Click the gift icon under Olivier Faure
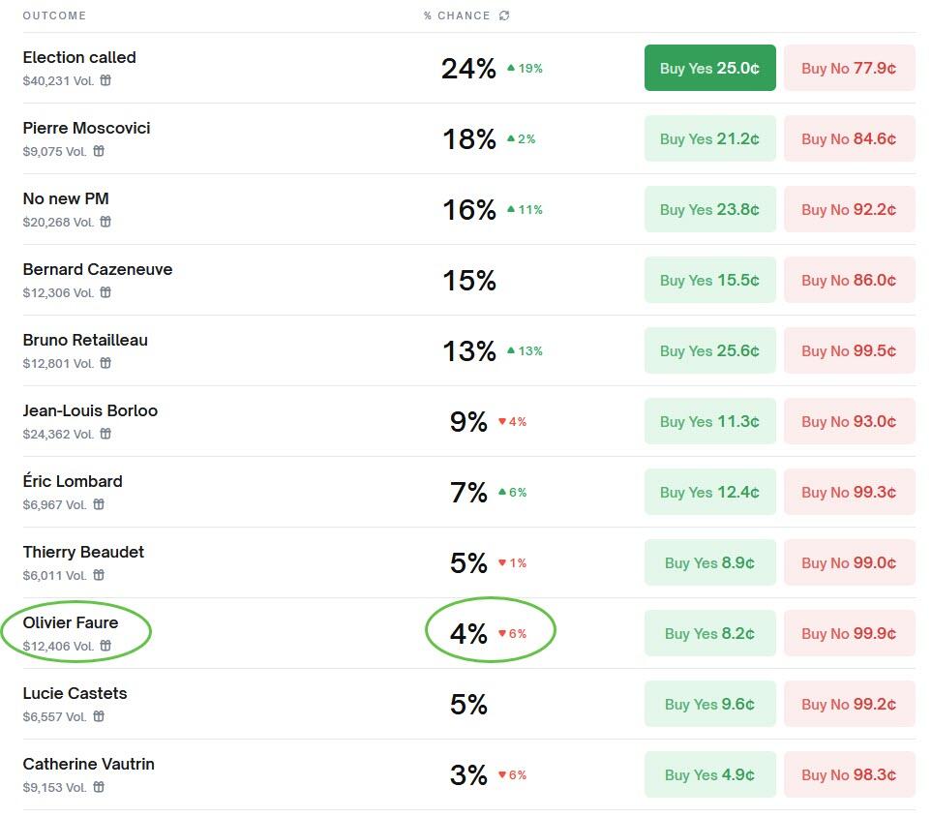This screenshot has height=817, width=932. 105,646
